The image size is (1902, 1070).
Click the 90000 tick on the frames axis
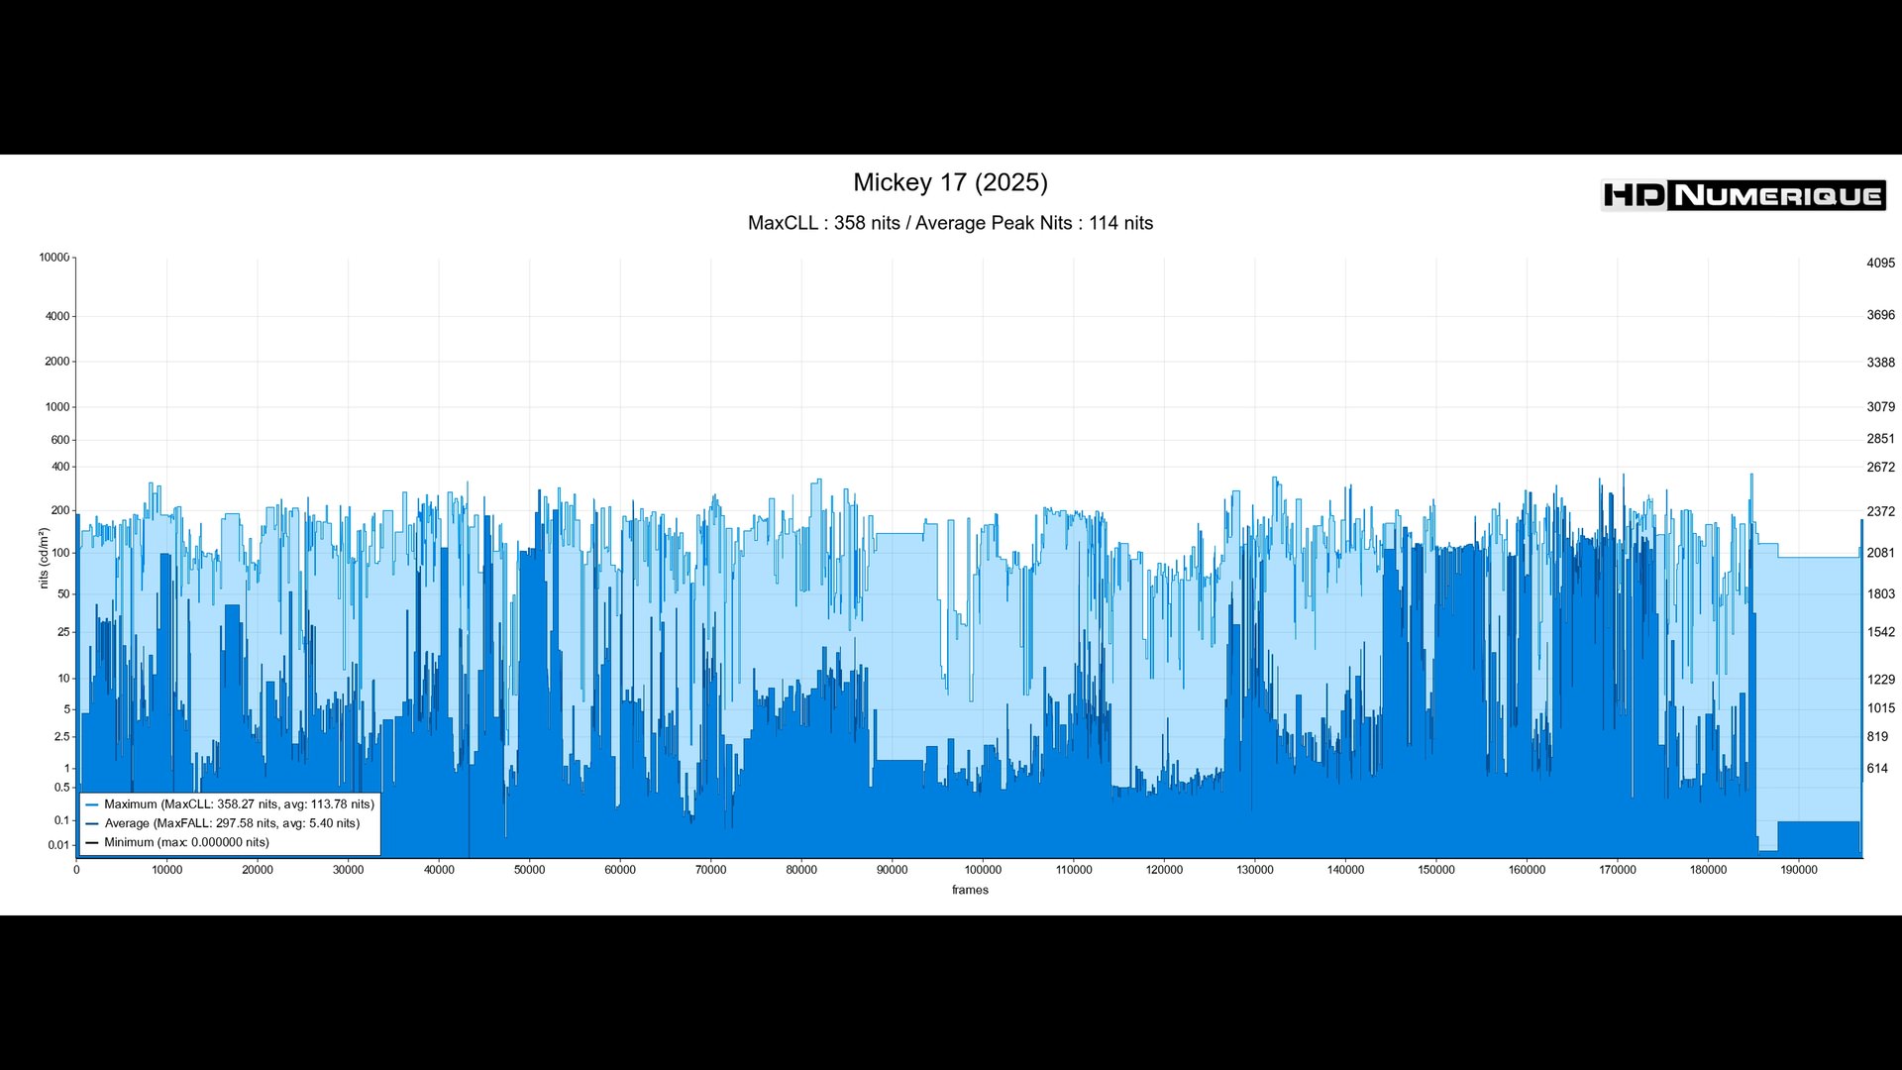(892, 870)
